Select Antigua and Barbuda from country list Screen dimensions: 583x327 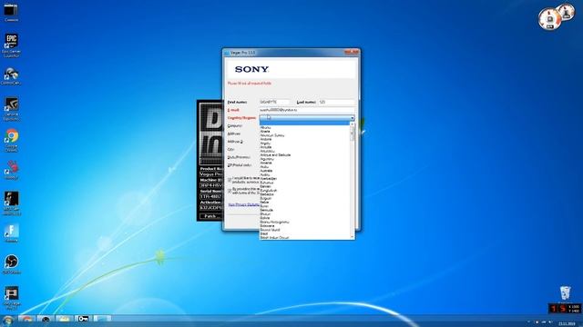tap(276, 155)
